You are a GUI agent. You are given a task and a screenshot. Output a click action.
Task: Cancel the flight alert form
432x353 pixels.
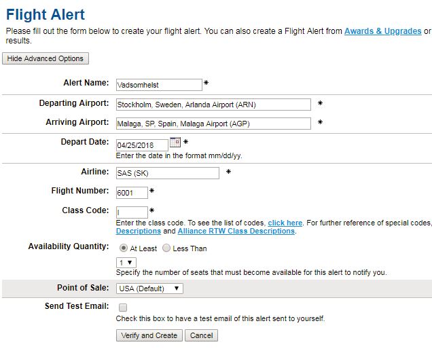(x=202, y=335)
